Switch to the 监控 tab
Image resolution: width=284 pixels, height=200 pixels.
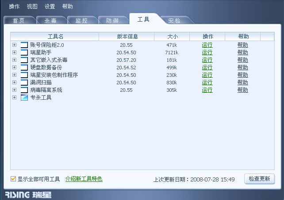[x=81, y=20]
